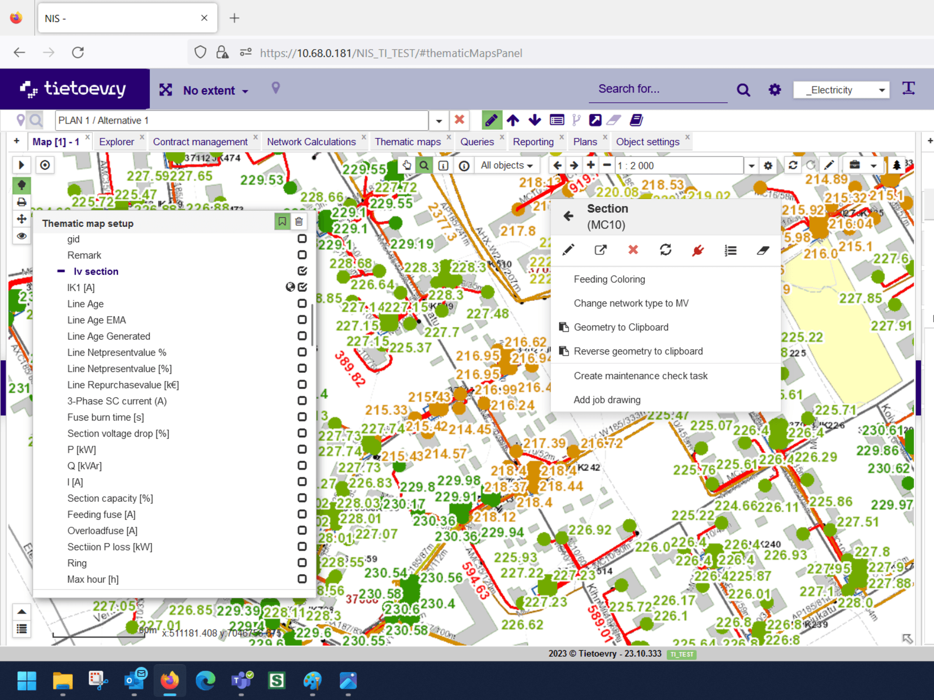Click the back arrow in Section popup

coord(568,216)
